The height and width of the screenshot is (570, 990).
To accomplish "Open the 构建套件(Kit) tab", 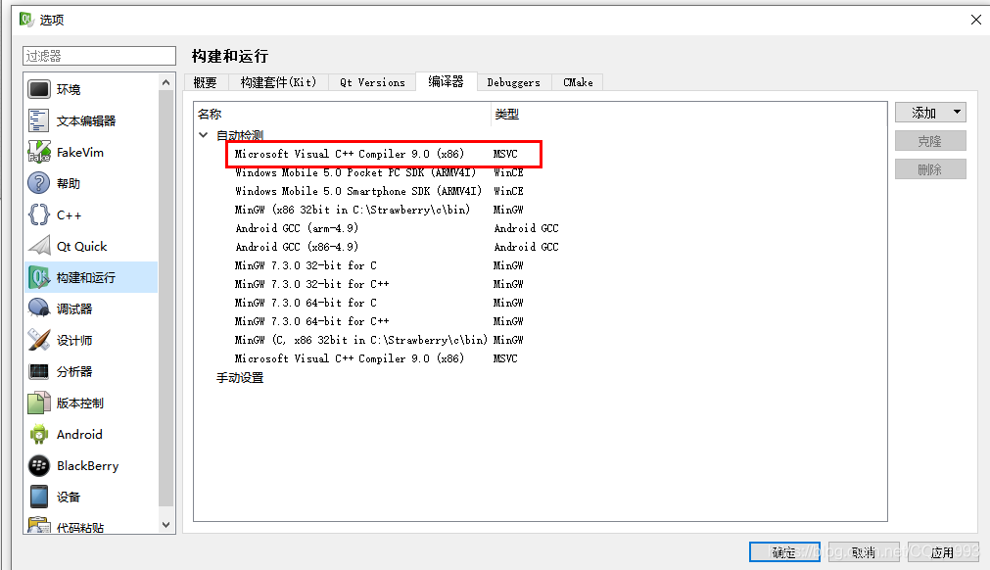I will point(278,82).
